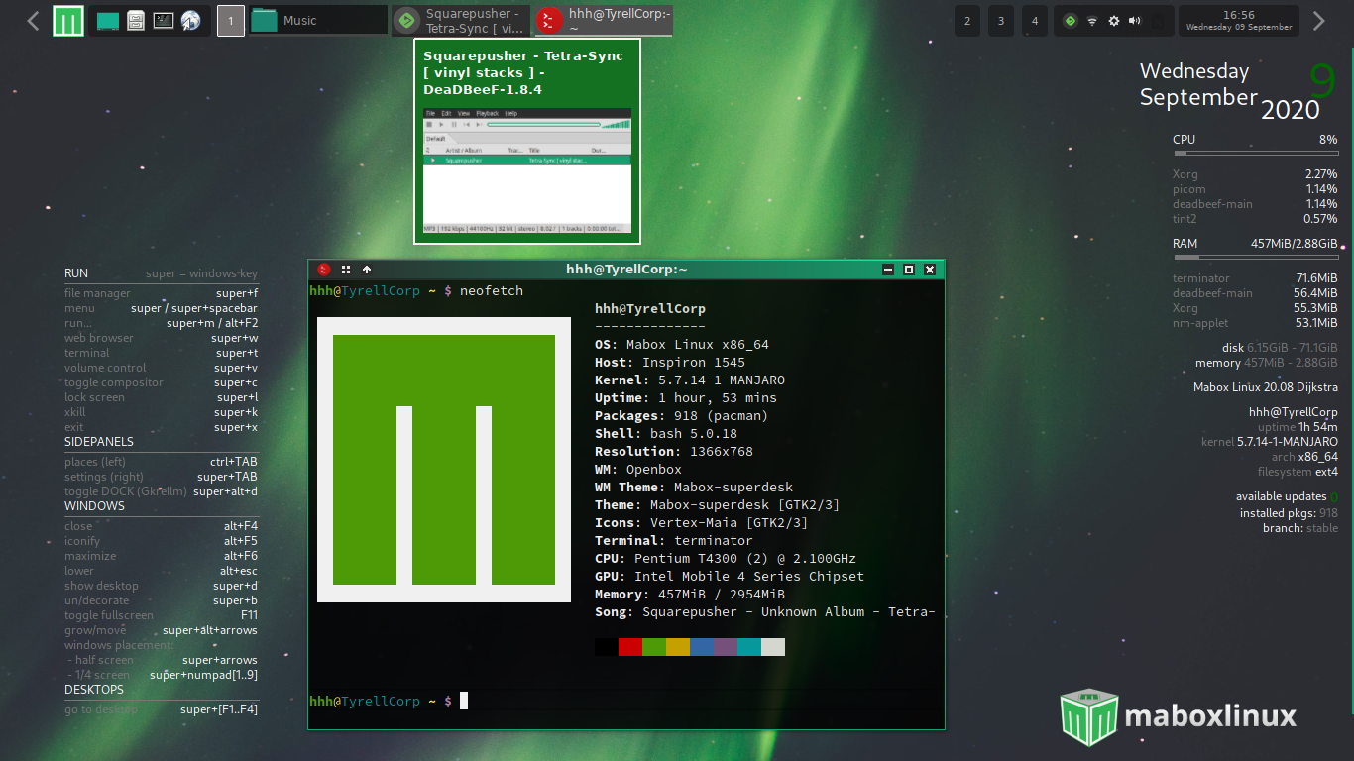Click 'Mabox Linux 20.08 Dijkstra' conky text

[x=1266, y=387]
